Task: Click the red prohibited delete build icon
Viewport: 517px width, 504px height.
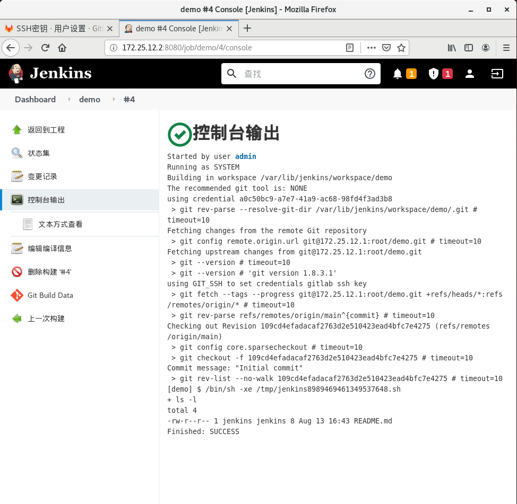Action: 17,272
